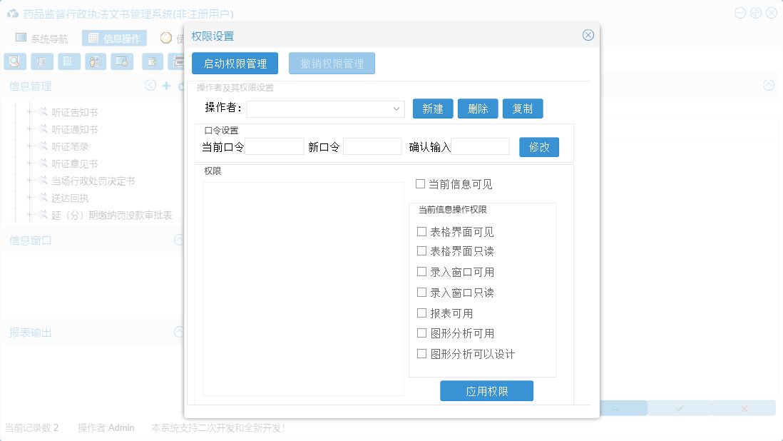Click the user-with-computer icon in main toolbar
The image size is (783, 441).
[96, 61]
